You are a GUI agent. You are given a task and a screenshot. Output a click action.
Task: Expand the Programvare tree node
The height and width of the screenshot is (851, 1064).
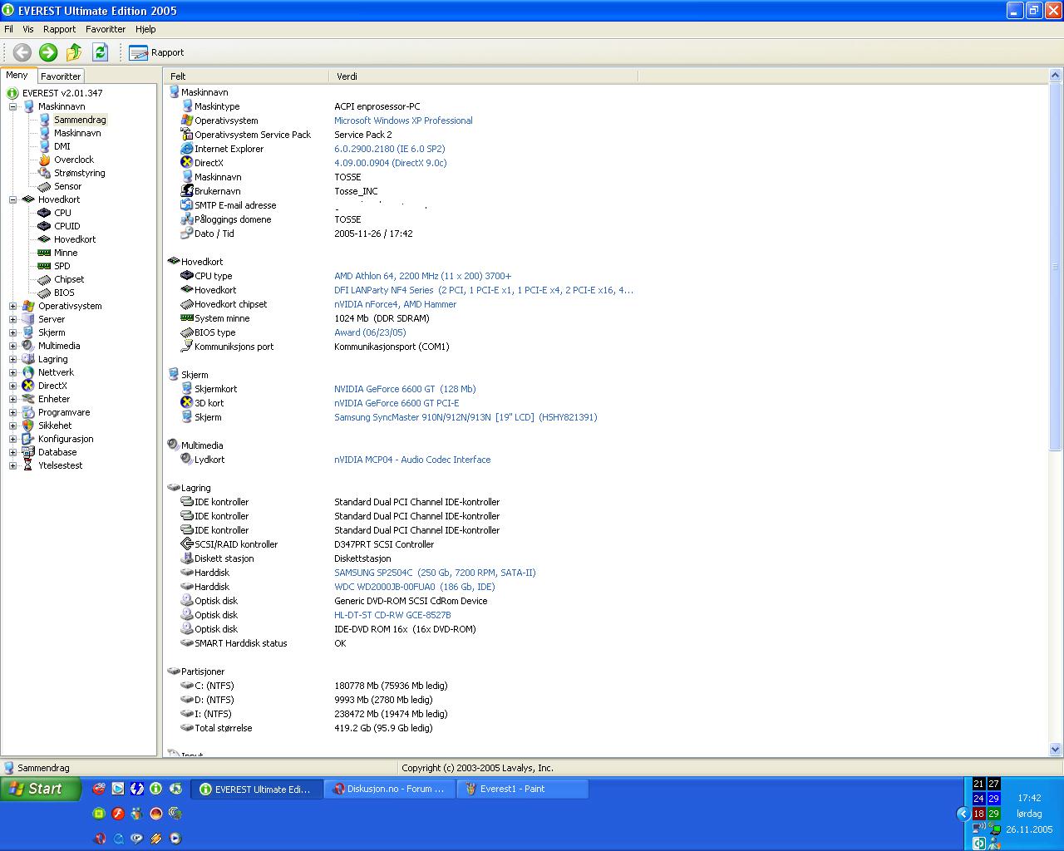[x=12, y=412]
